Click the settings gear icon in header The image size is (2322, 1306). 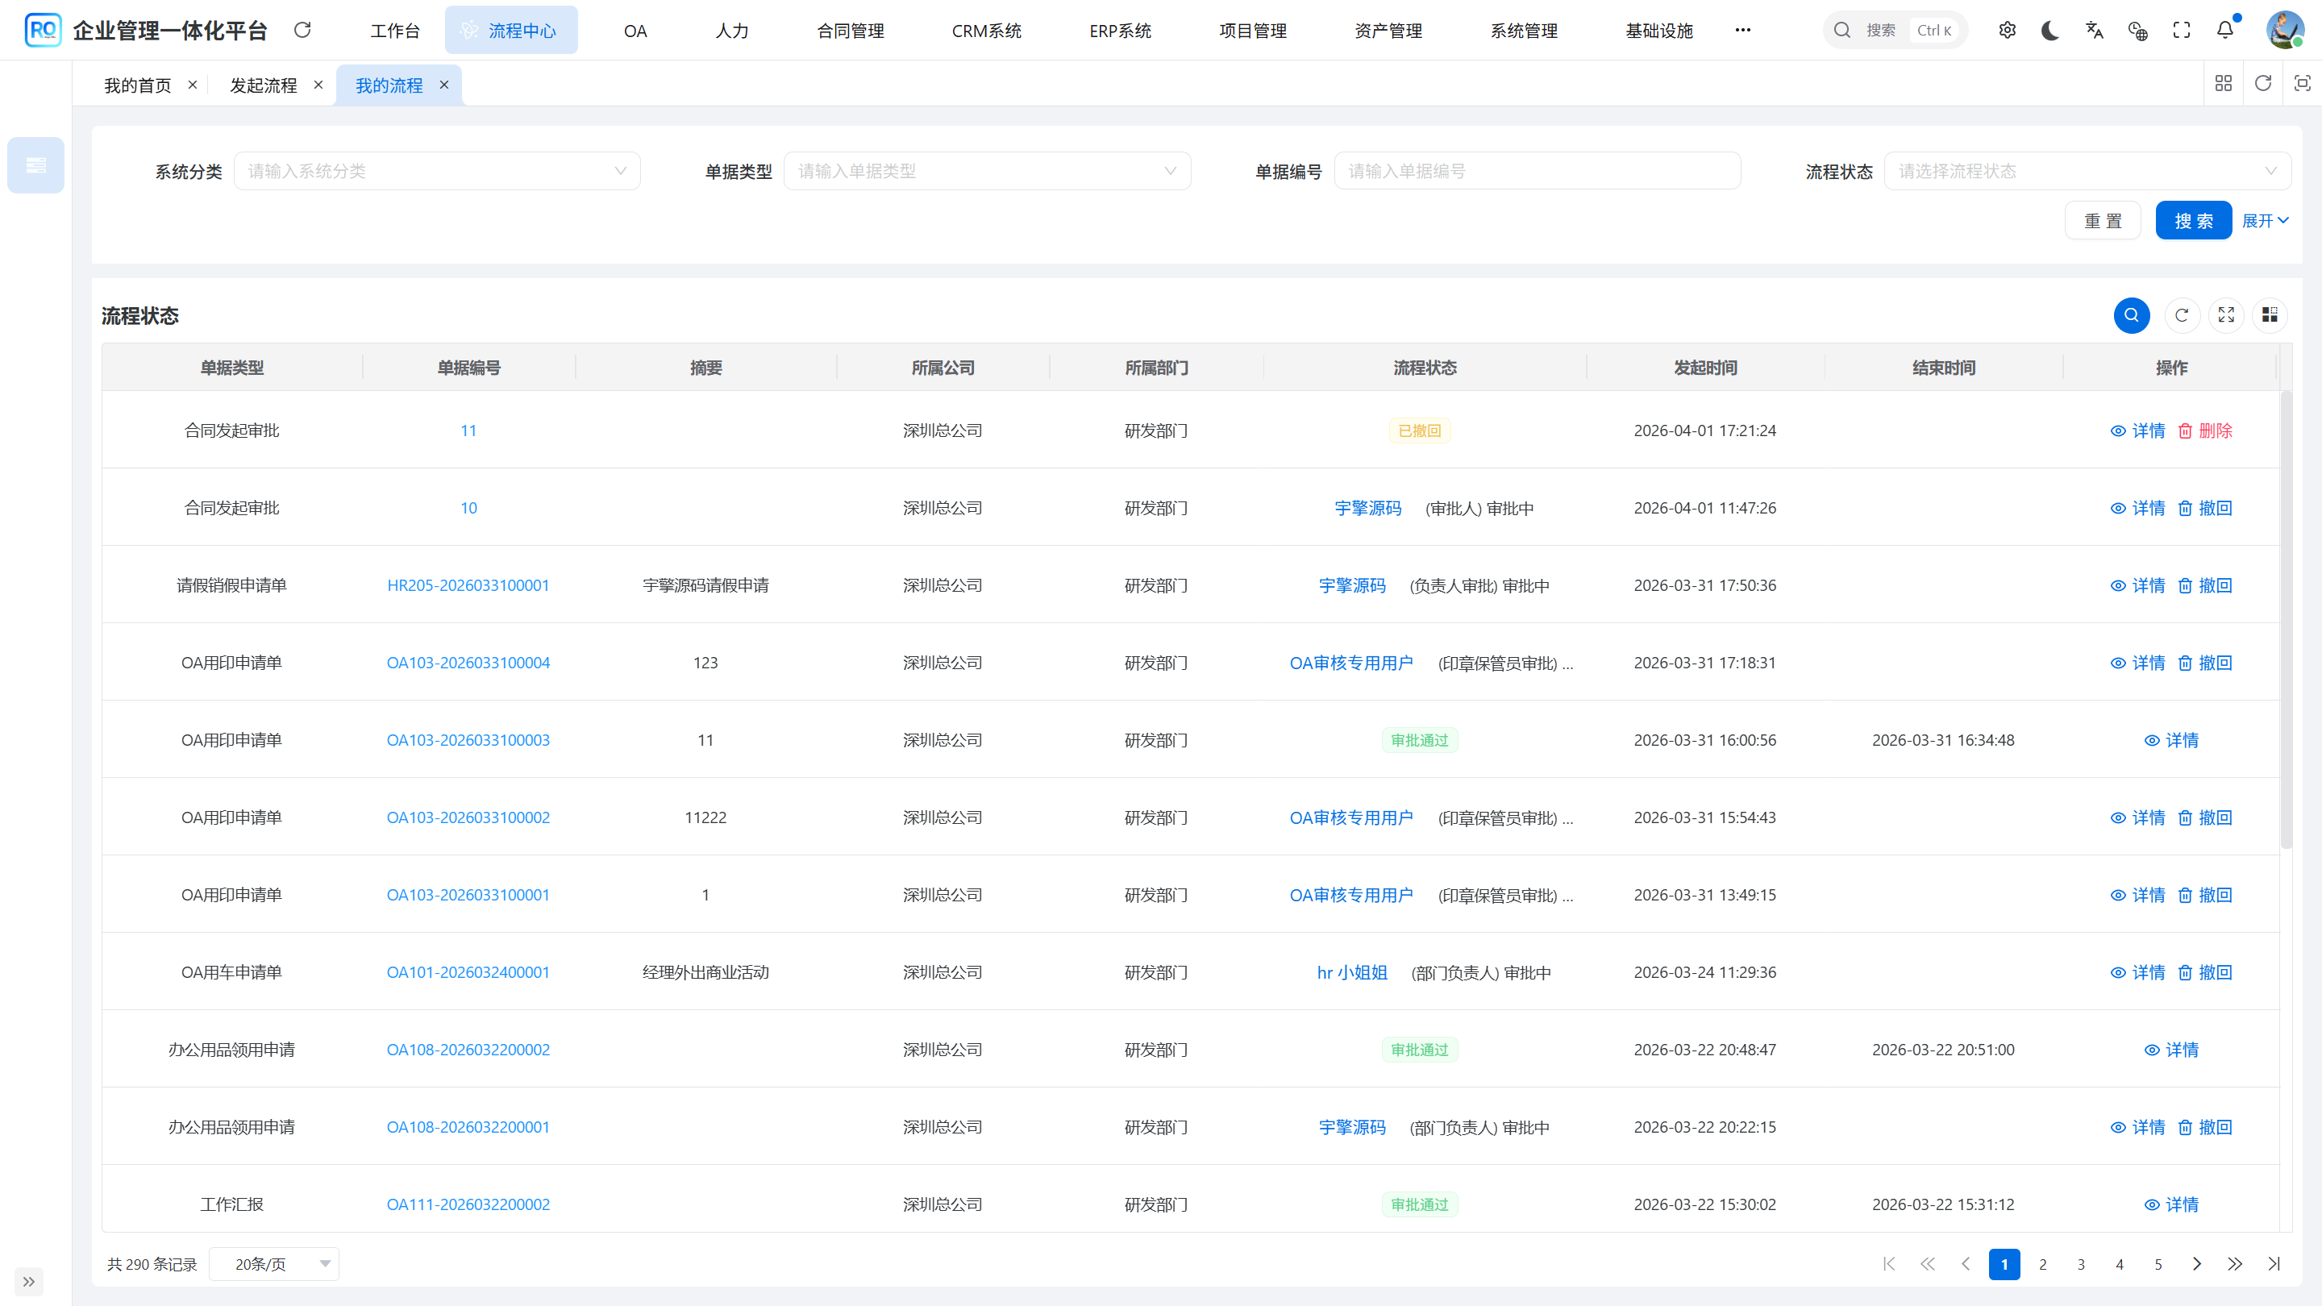[2007, 31]
